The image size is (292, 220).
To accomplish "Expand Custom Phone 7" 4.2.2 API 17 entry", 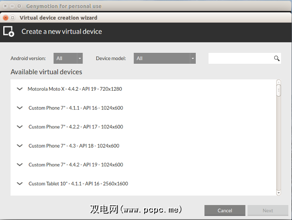I will (20, 127).
